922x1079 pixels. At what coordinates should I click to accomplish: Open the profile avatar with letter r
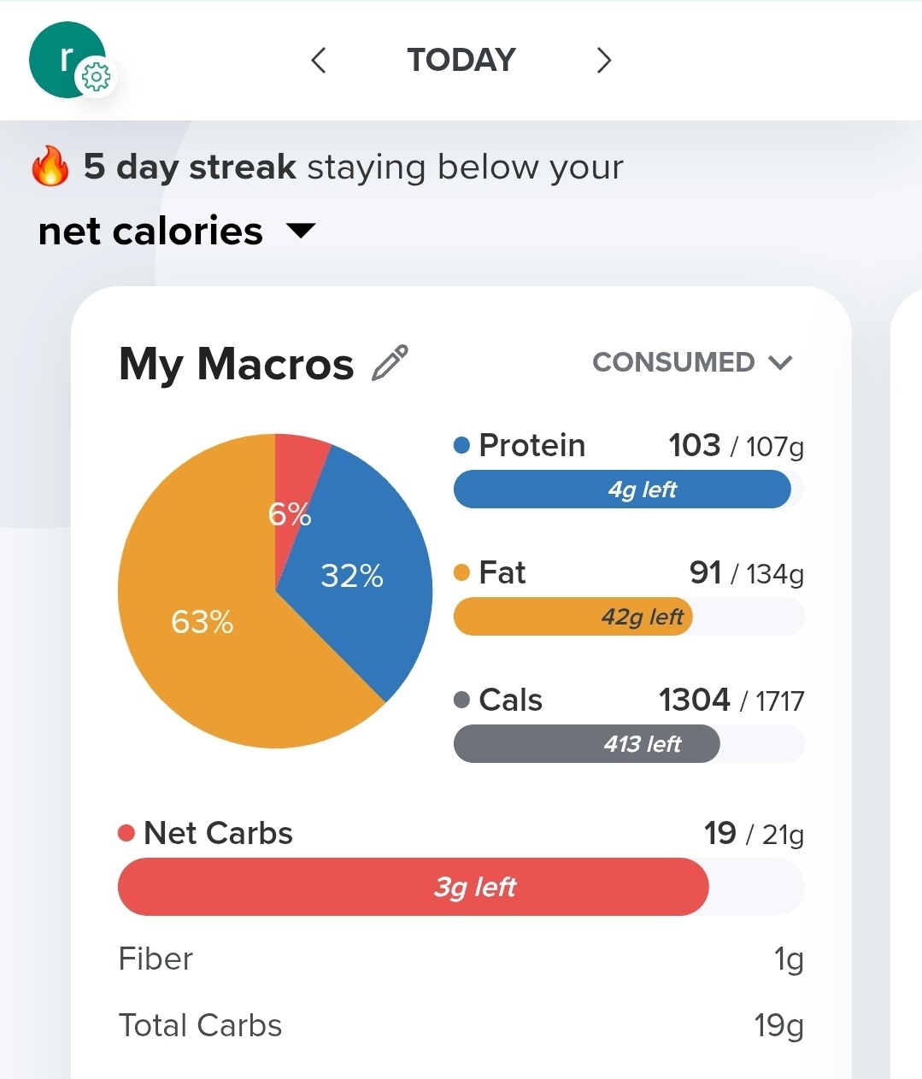coord(67,60)
